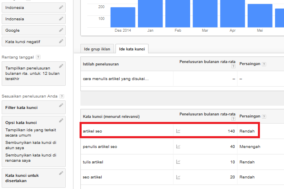Edit the first Indonesia targeting setting pencil
Viewport: 284px width, 189px height.
point(61,7)
